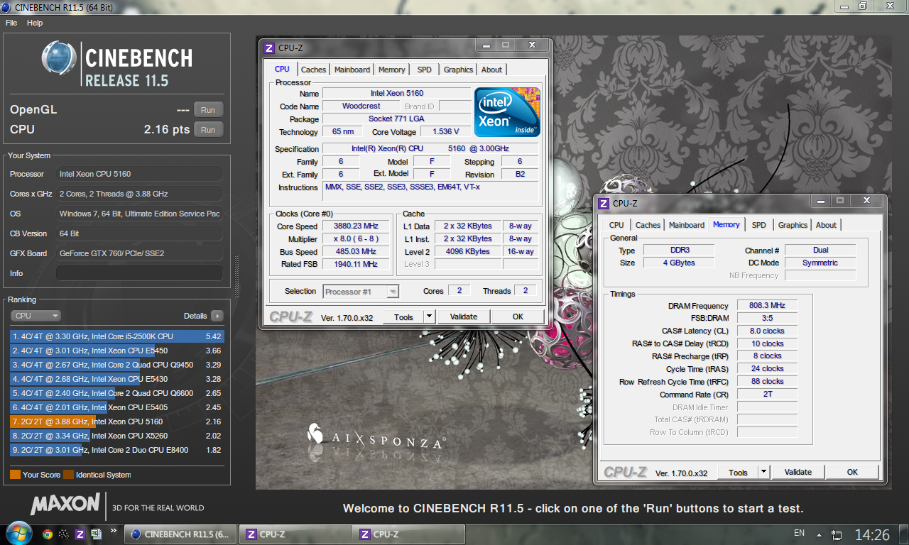Image resolution: width=909 pixels, height=545 pixels.
Task: Click the Show desktop button on the taskbar
Action: 904,534
